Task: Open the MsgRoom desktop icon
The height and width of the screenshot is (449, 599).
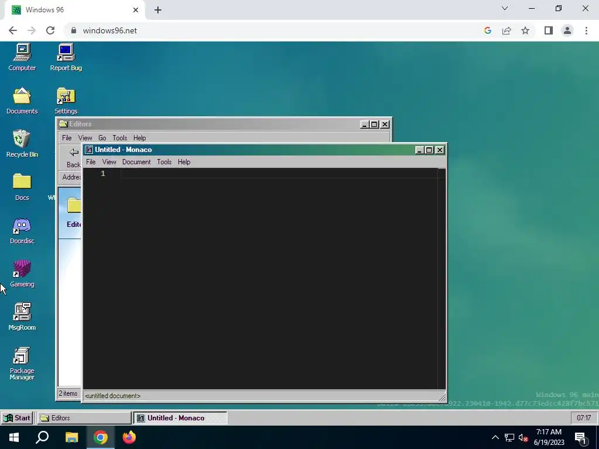Action: 22,317
